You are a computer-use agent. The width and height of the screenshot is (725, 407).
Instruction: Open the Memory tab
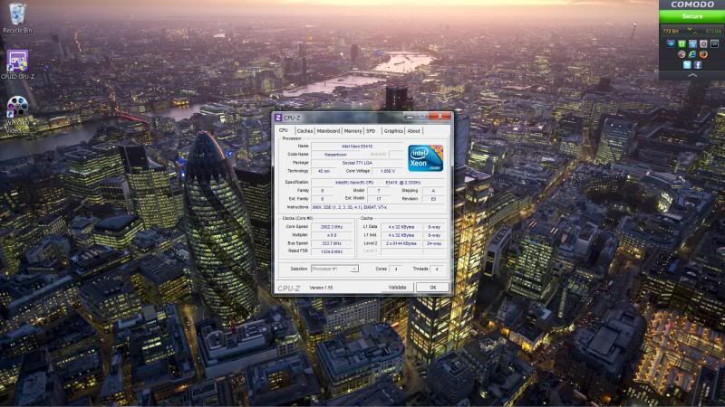point(353,131)
